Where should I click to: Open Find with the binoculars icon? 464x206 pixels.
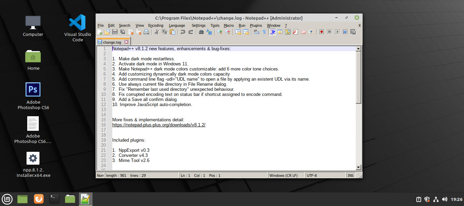(x=201, y=32)
